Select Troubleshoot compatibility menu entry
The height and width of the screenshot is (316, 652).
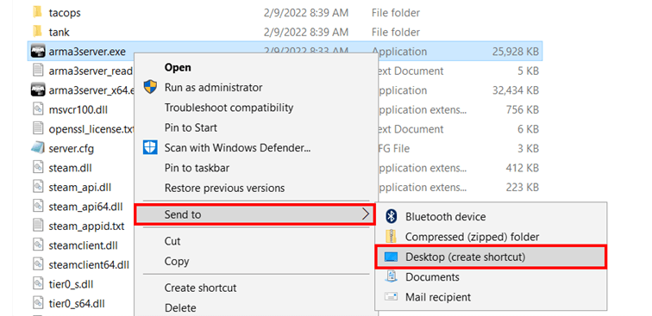click(x=229, y=108)
